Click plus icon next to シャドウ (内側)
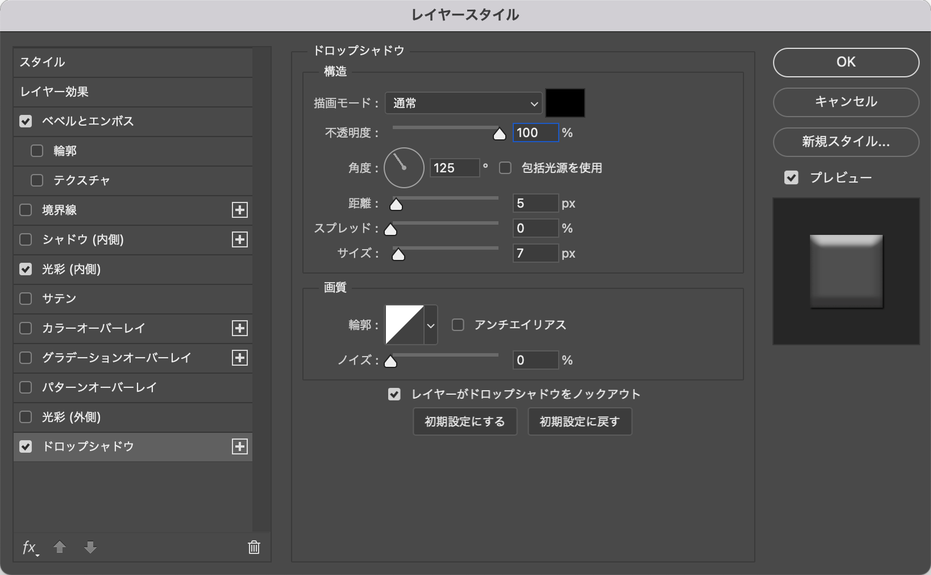Viewport: 931px width, 575px height. [x=240, y=239]
